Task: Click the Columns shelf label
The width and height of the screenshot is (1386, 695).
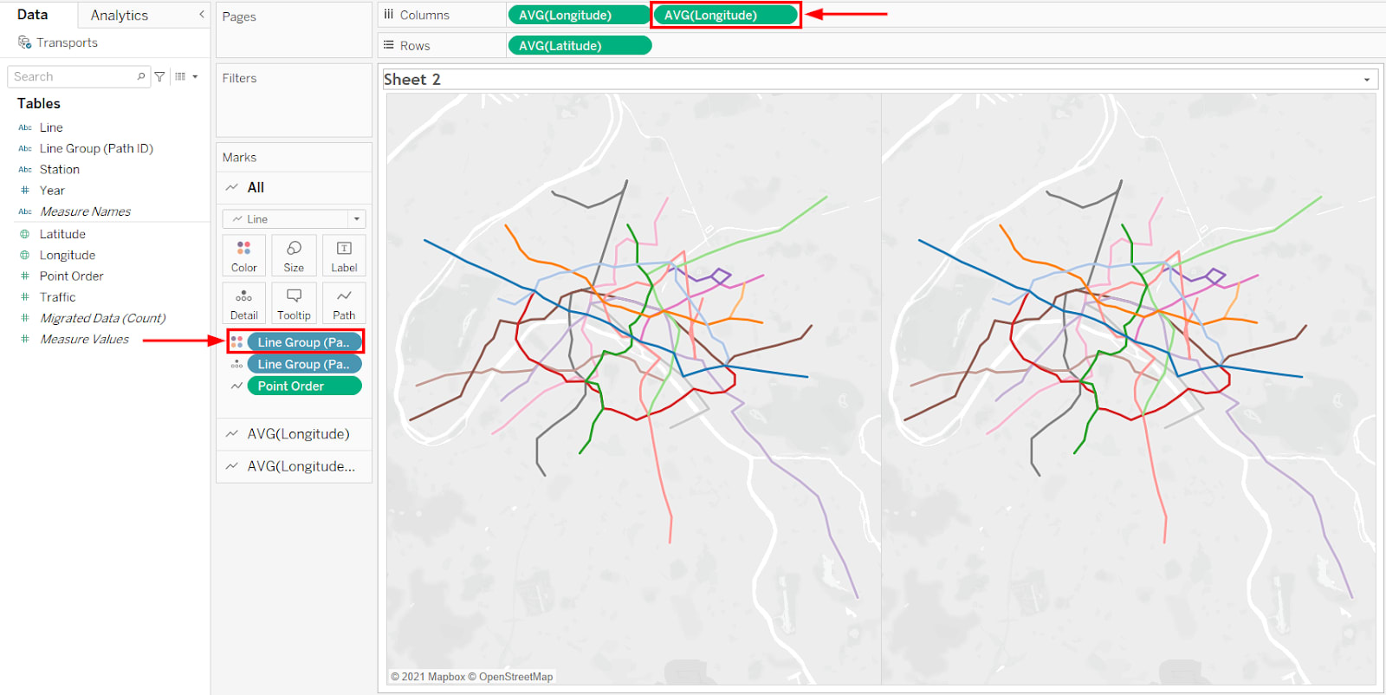Action: pyautogui.click(x=424, y=16)
